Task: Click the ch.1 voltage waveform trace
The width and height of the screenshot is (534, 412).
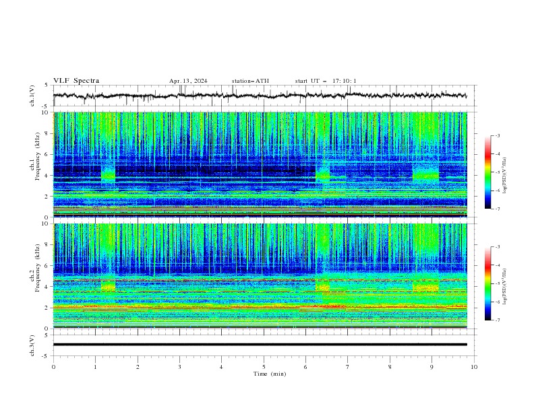Action: [260, 96]
